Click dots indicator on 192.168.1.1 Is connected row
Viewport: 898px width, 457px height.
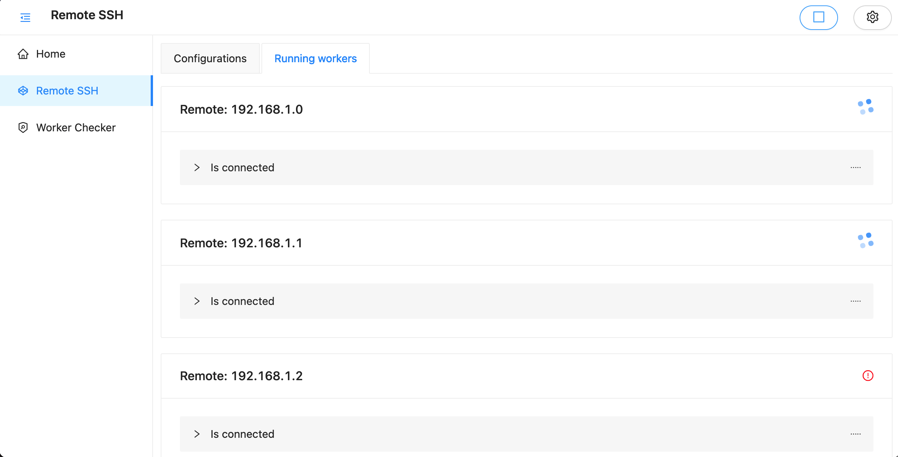(x=855, y=301)
